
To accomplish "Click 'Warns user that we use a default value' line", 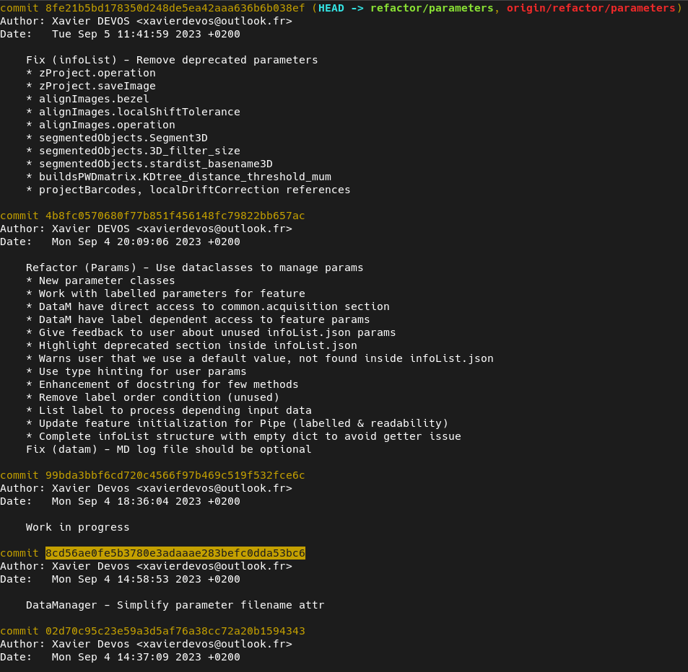I will [260, 358].
